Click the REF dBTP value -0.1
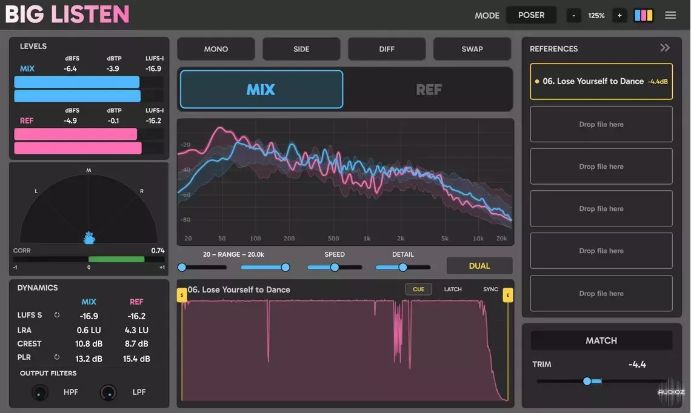 point(113,121)
